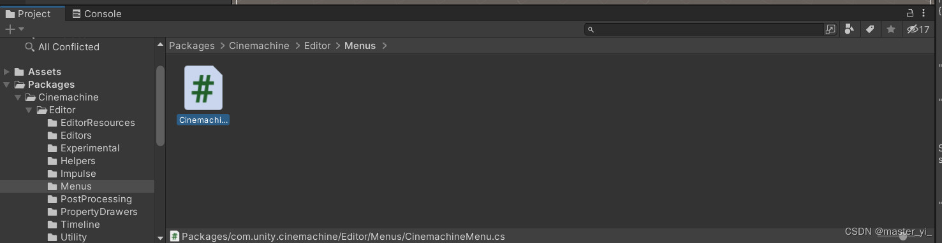
Task: Show favorites with the star icon
Action: point(891,29)
